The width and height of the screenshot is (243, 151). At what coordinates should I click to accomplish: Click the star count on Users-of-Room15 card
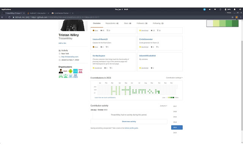tap(102, 47)
